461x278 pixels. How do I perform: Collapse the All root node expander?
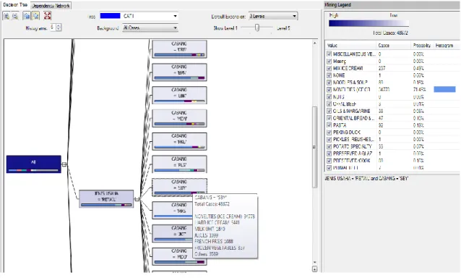64,164
